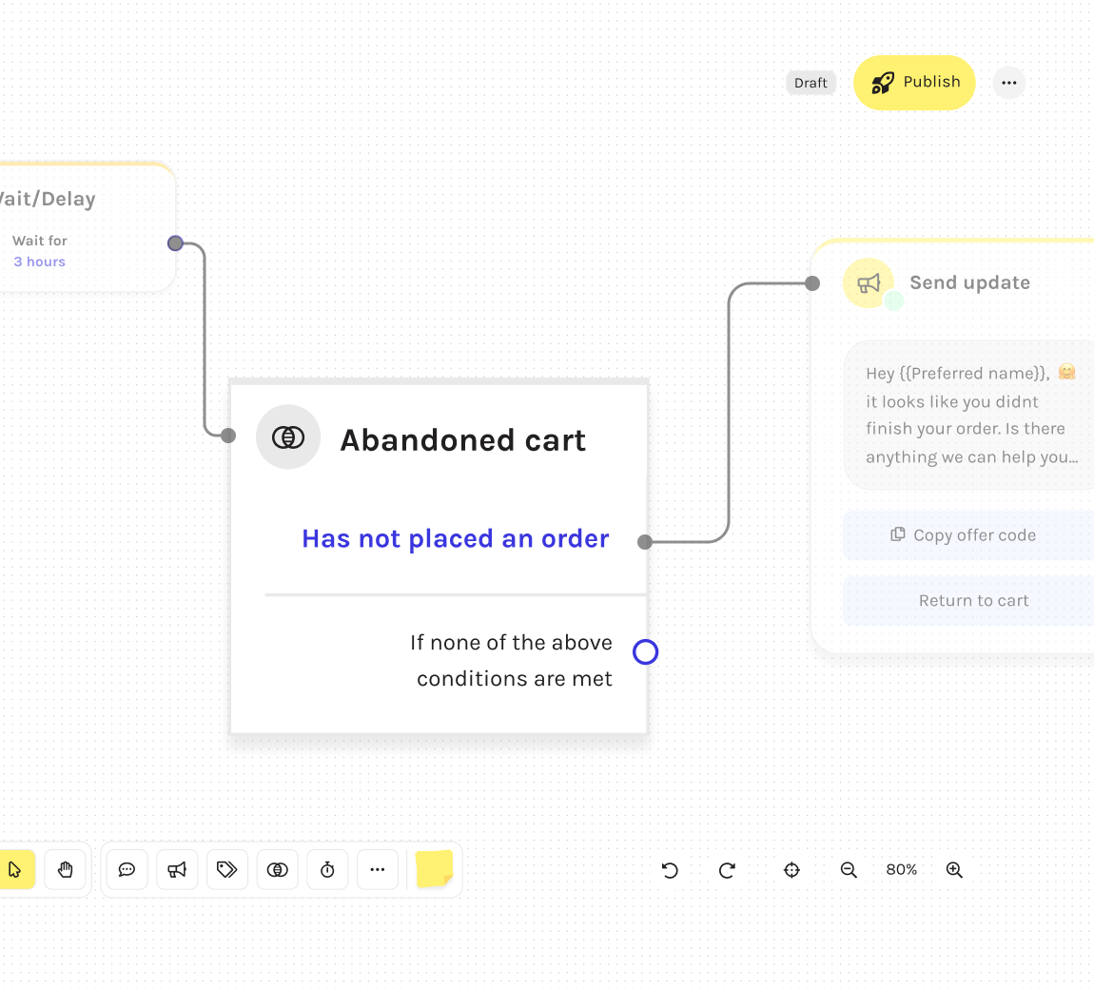Undo the last change

click(670, 870)
